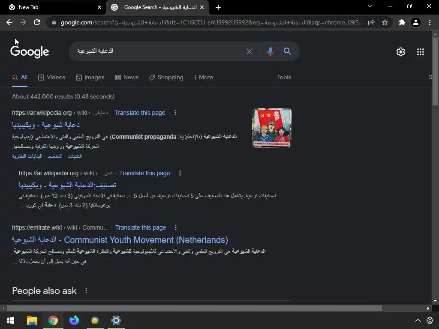This screenshot has height=329, width=439.
Task: Select the All results tab
Action: point(20,78)
